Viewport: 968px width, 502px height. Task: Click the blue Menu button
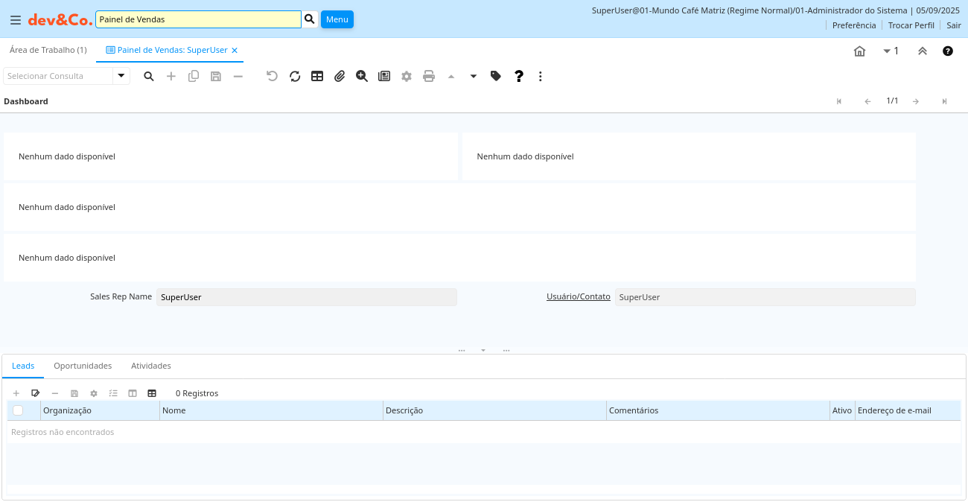click(x=337, y=19)
